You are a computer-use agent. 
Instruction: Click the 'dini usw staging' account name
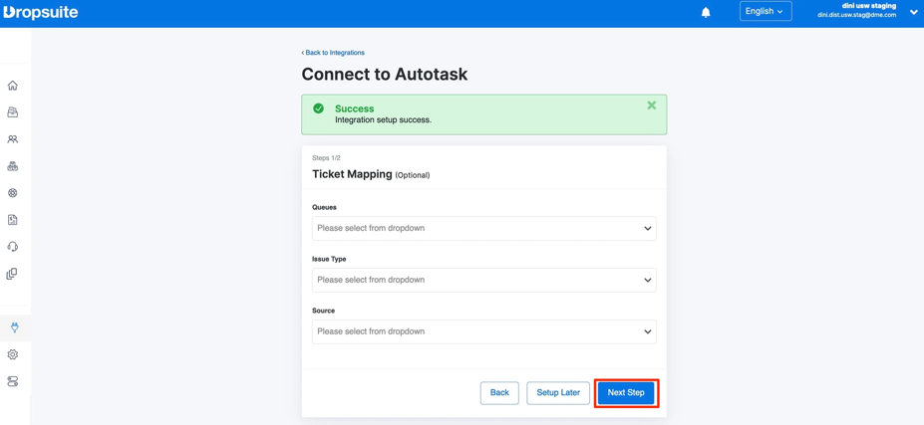click(869, 6)
